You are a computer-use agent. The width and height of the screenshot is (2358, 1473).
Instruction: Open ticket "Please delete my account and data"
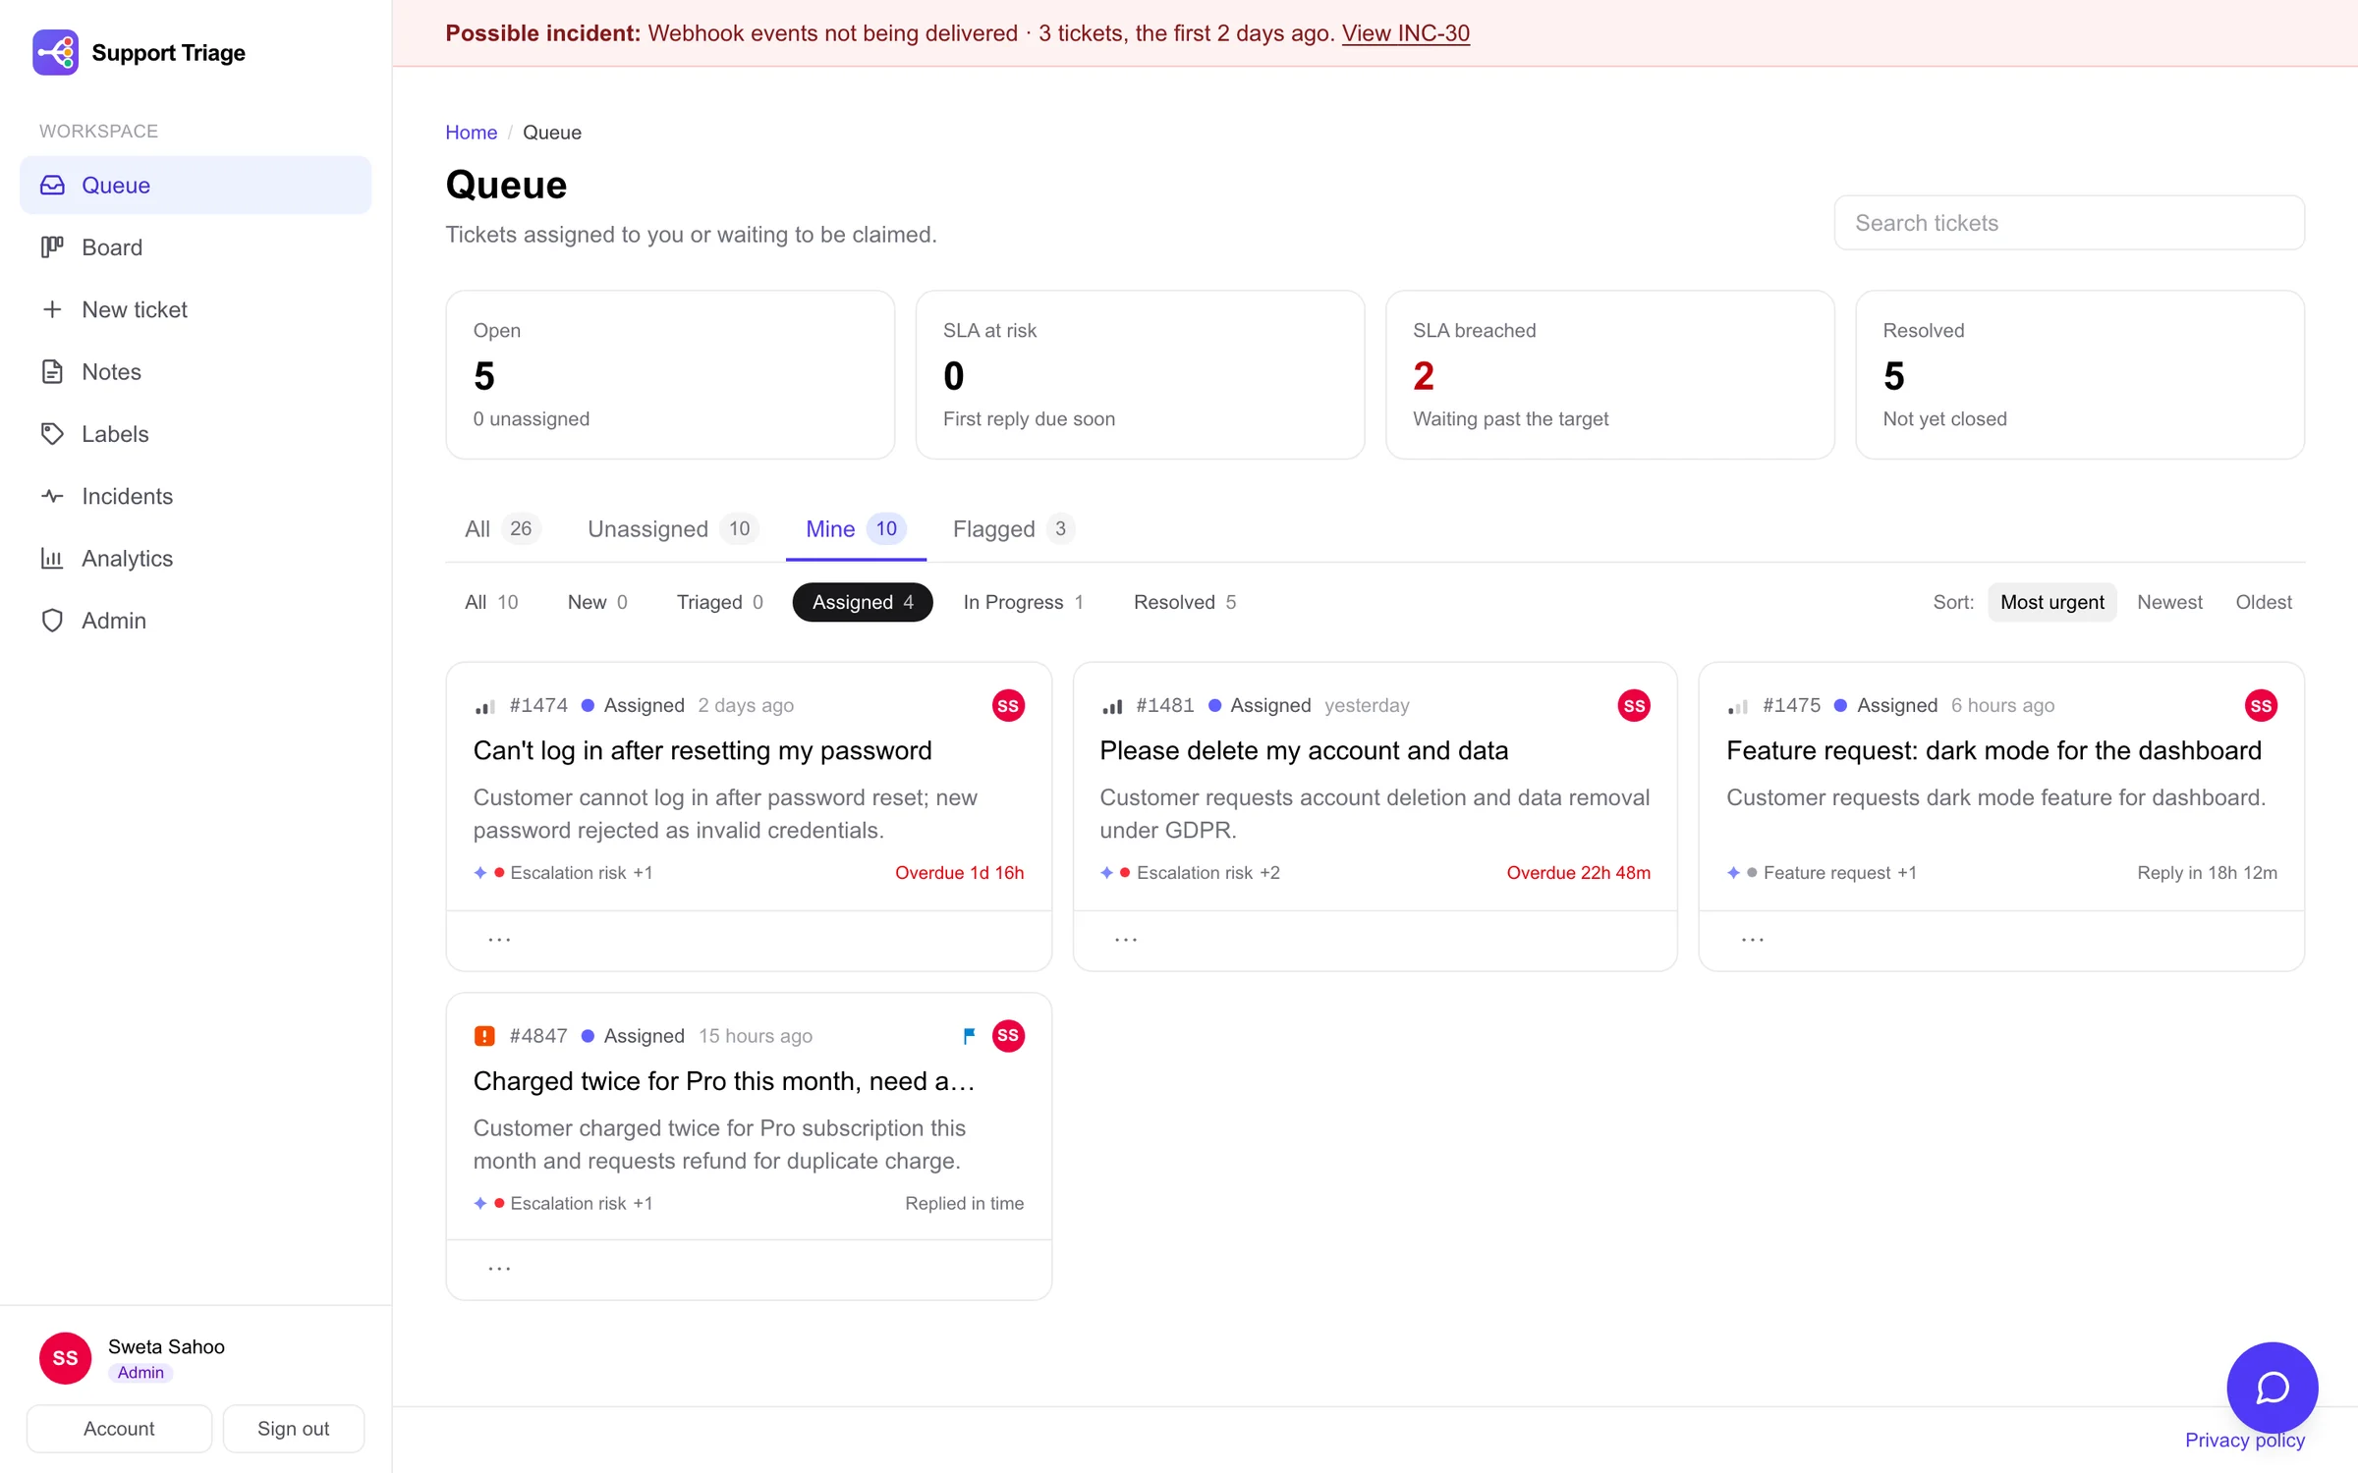1304,750
